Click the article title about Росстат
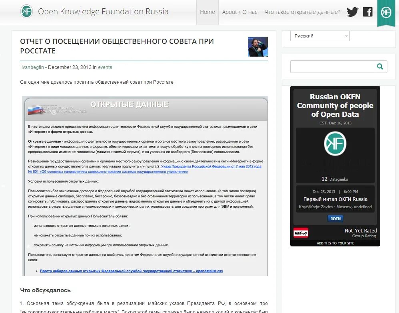Screen dimensions: 399x313 pyautogui.click(x=117, y=46)
